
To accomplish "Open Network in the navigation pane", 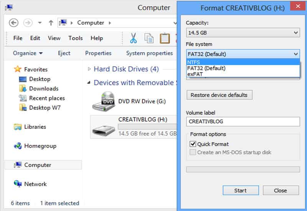I will coord(35,184).
